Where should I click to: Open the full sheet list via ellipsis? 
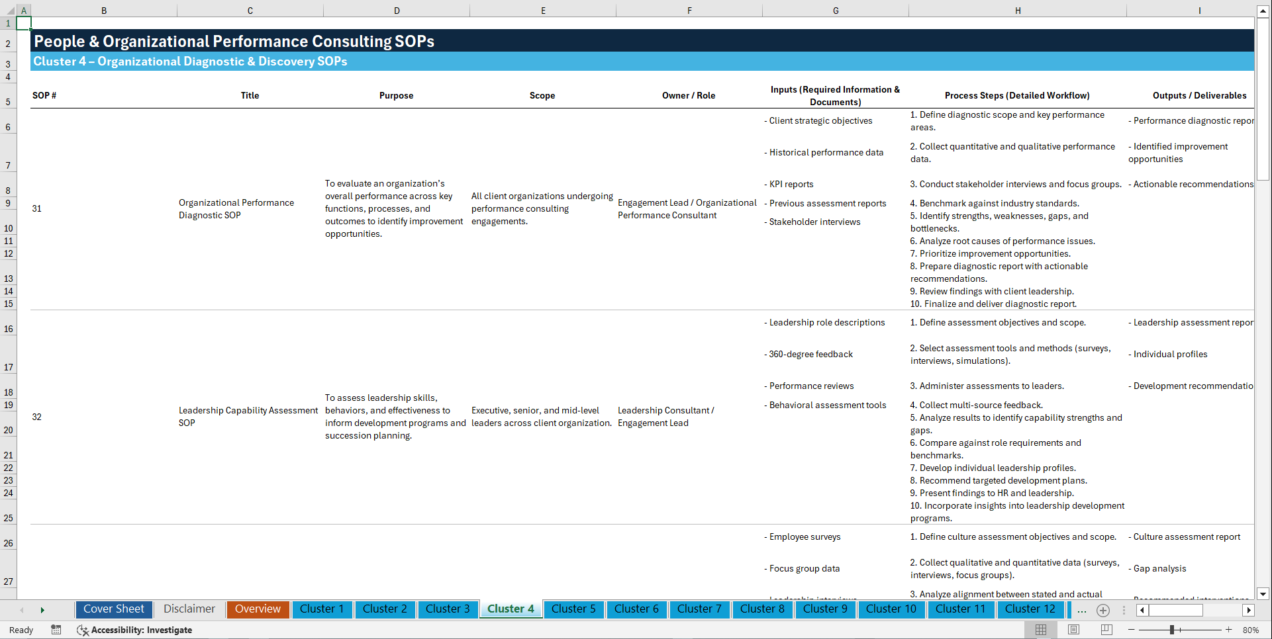click(x=1082, y=610)
